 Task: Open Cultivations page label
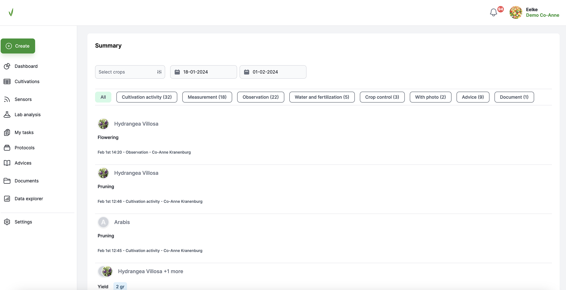27,81
